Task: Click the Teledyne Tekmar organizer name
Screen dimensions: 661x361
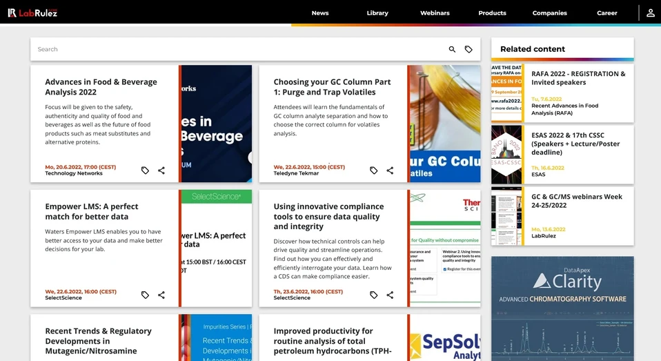Action: [x=296, y=173]
